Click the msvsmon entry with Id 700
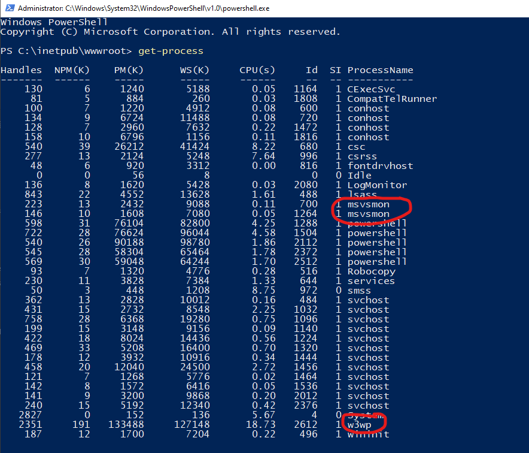The height and width of the screenshot is (453, 529). [x=368, y=204]
